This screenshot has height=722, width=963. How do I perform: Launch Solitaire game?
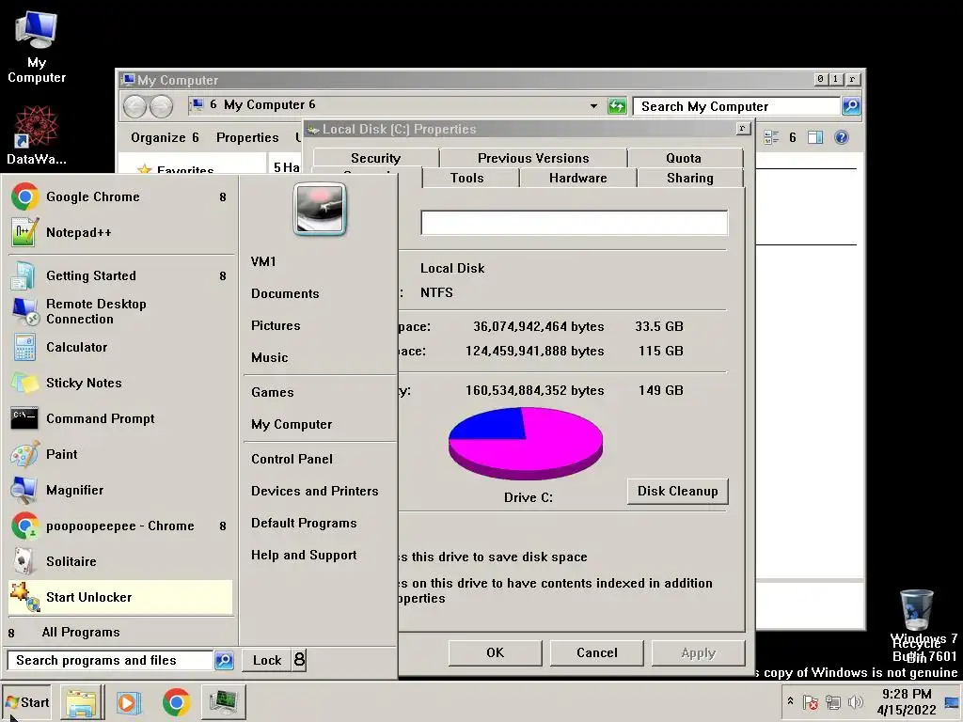tap(120, 561)
